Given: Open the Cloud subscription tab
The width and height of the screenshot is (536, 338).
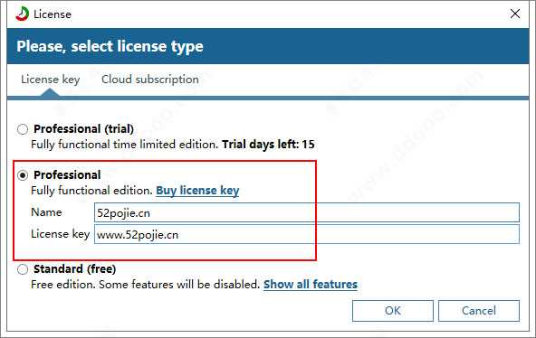Looking at the screenshot, I should pos(150,80).
